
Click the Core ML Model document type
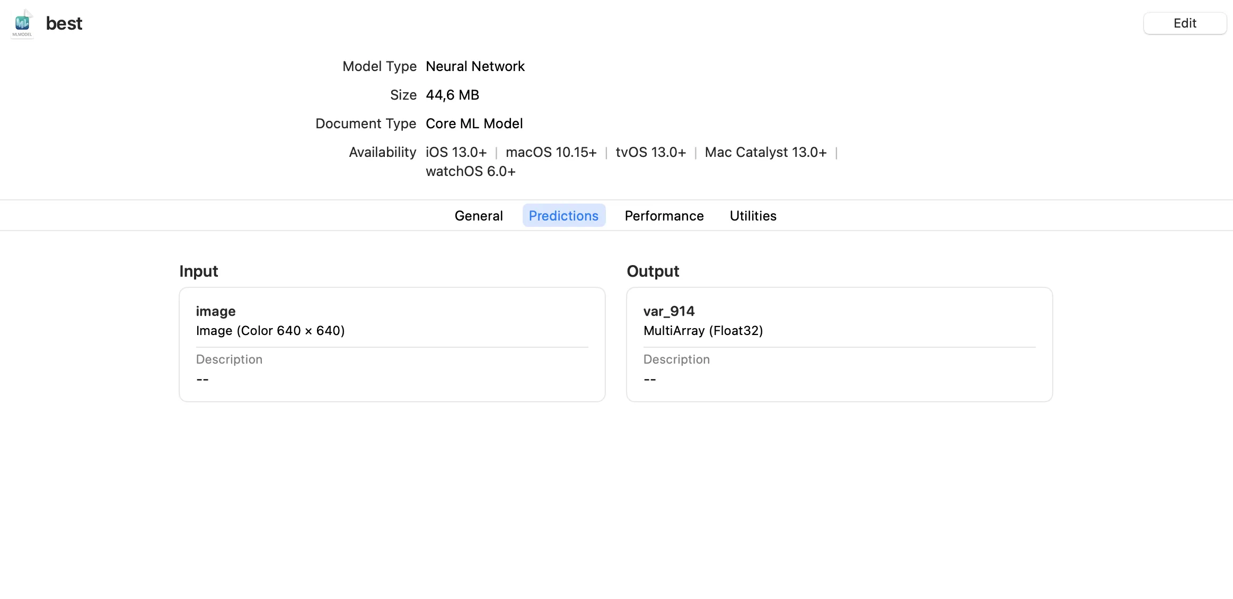(x=474, y=124)
